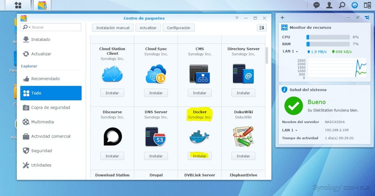This screenshot has height=196, width=375.
Task: Open the DSM main menu grid icon
Action: tap(18, 5)
